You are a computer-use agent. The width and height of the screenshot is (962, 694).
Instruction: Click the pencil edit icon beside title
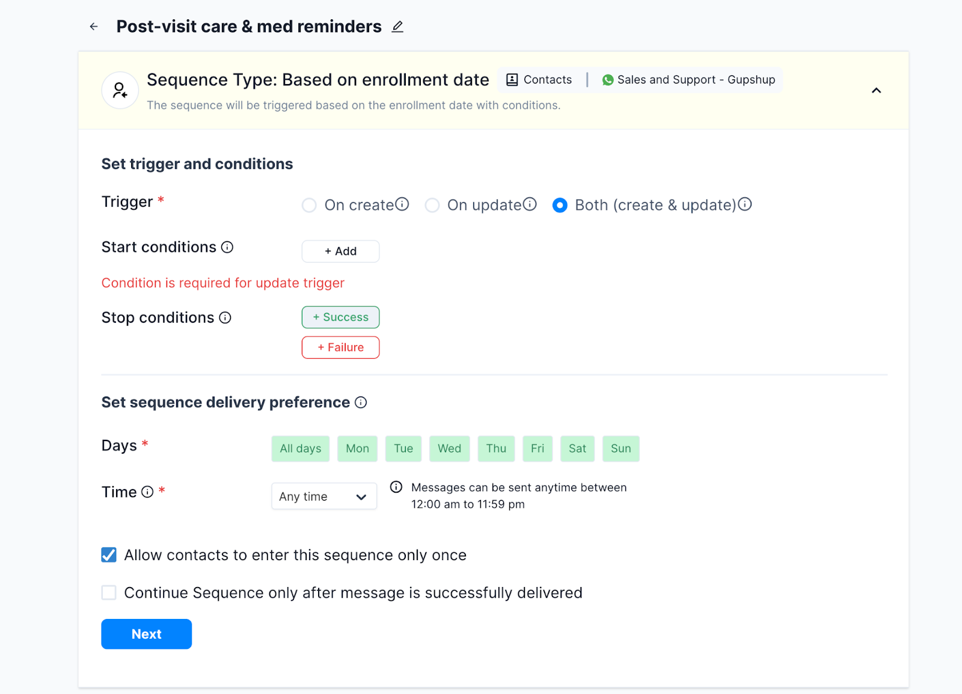397,26
